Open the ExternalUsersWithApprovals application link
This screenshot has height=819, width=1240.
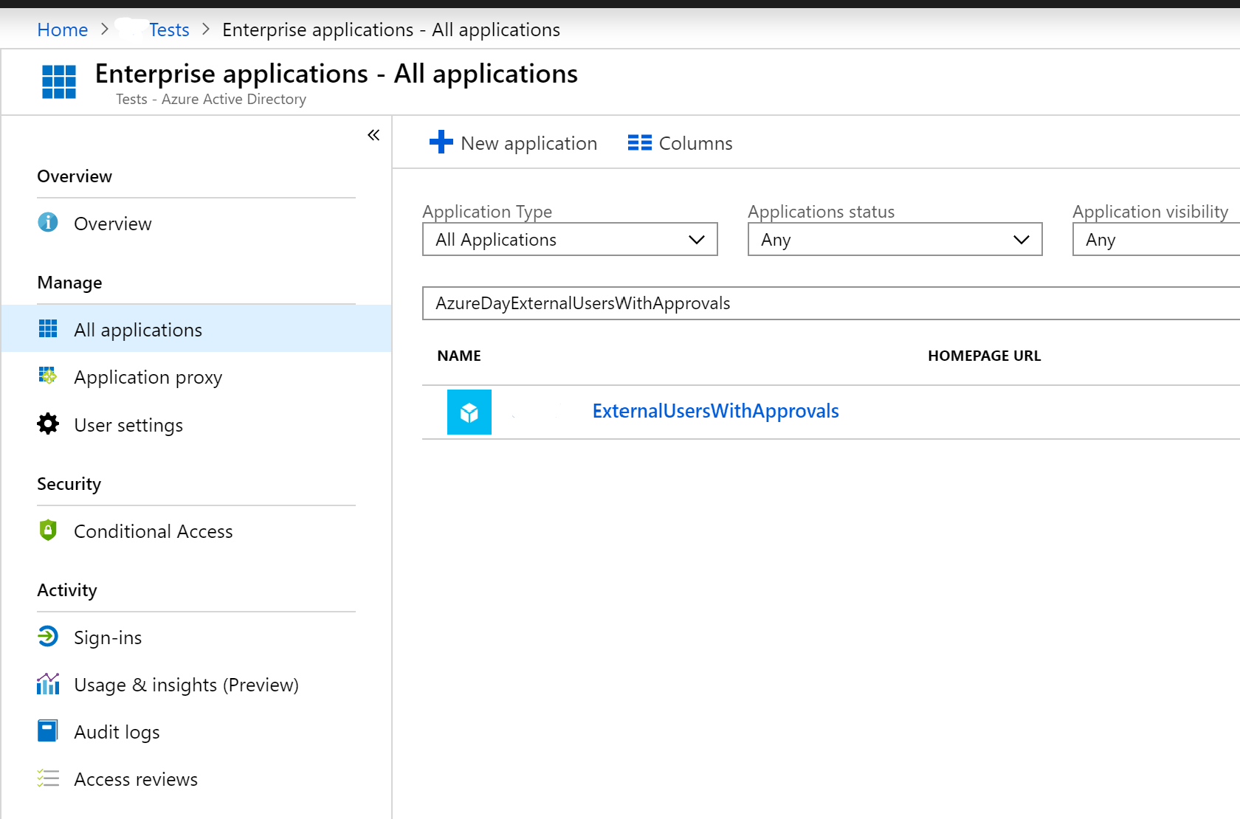714,410
